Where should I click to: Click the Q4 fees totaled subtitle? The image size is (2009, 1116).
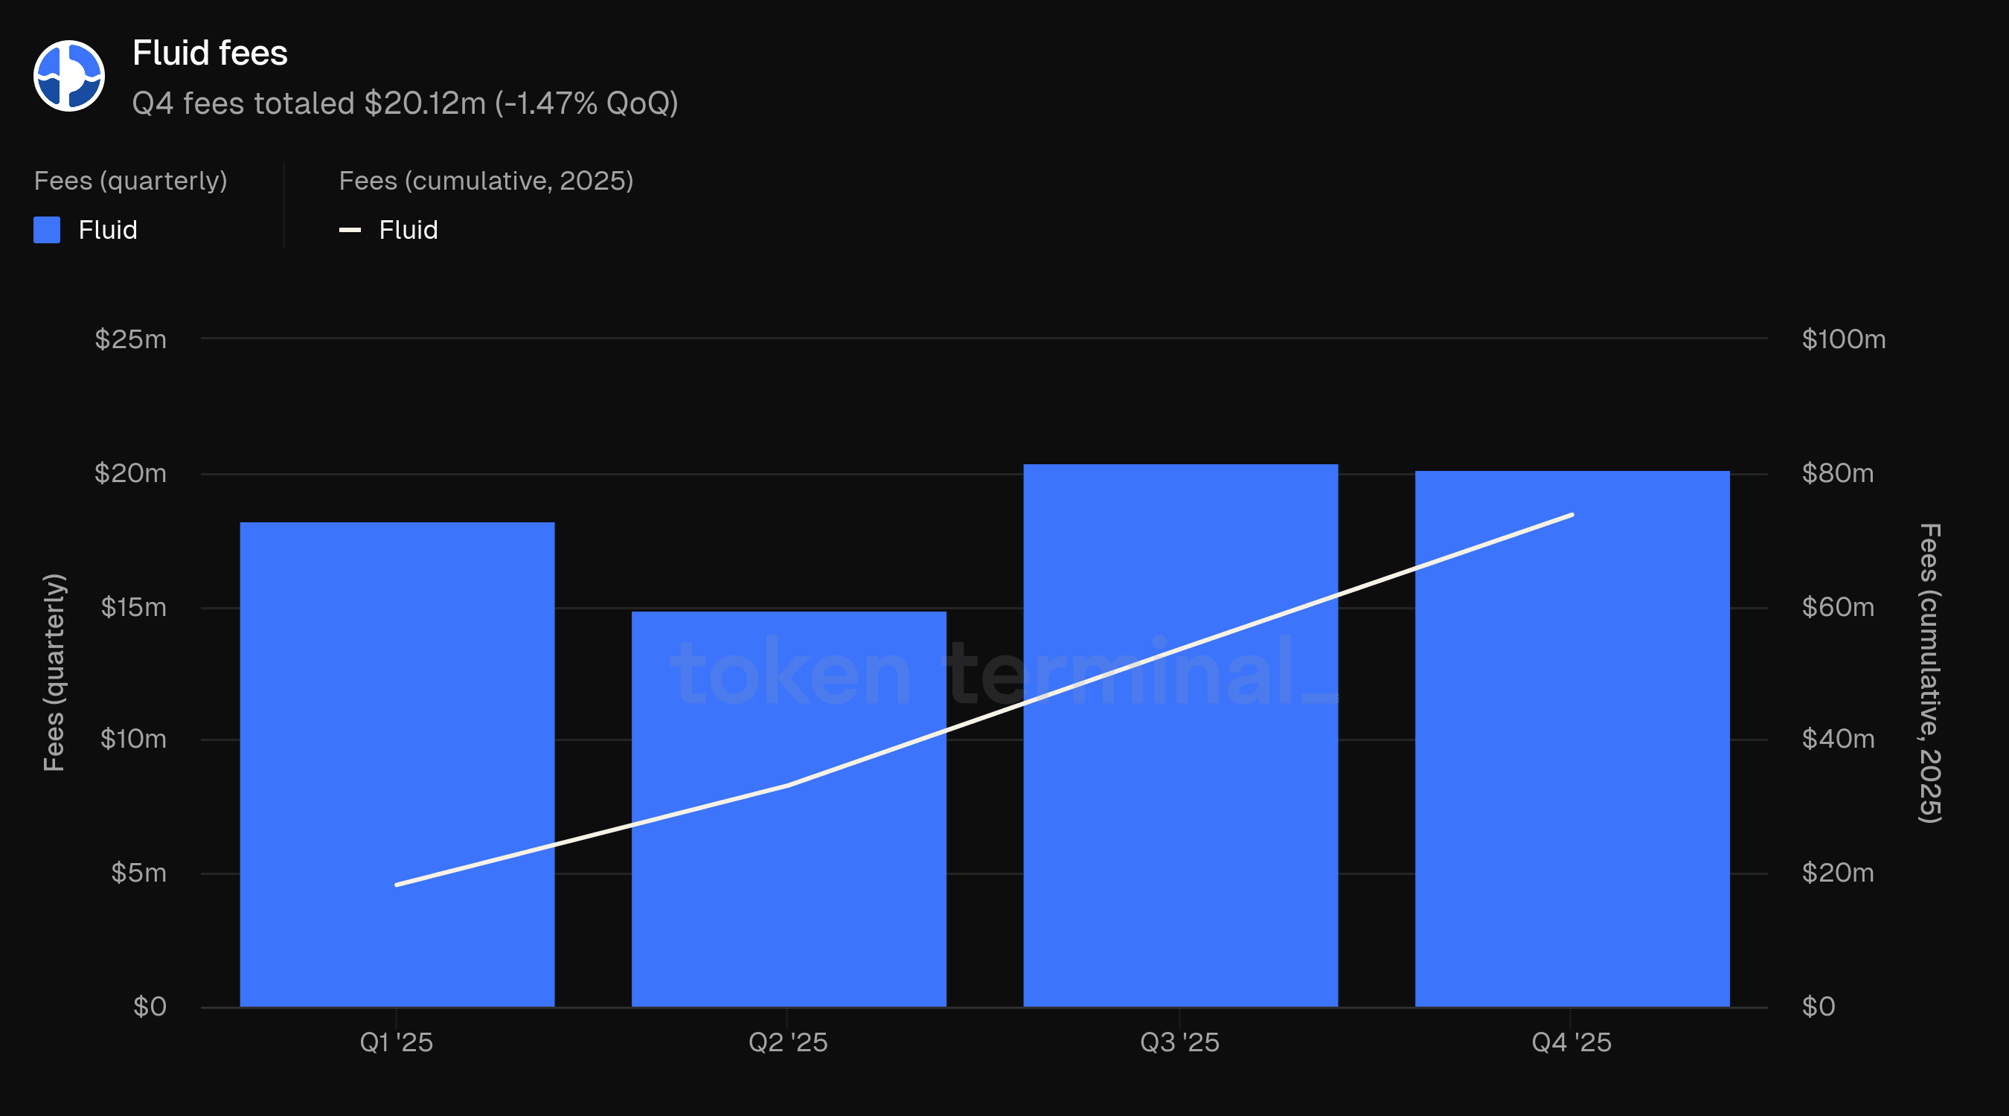coord(405,103)
